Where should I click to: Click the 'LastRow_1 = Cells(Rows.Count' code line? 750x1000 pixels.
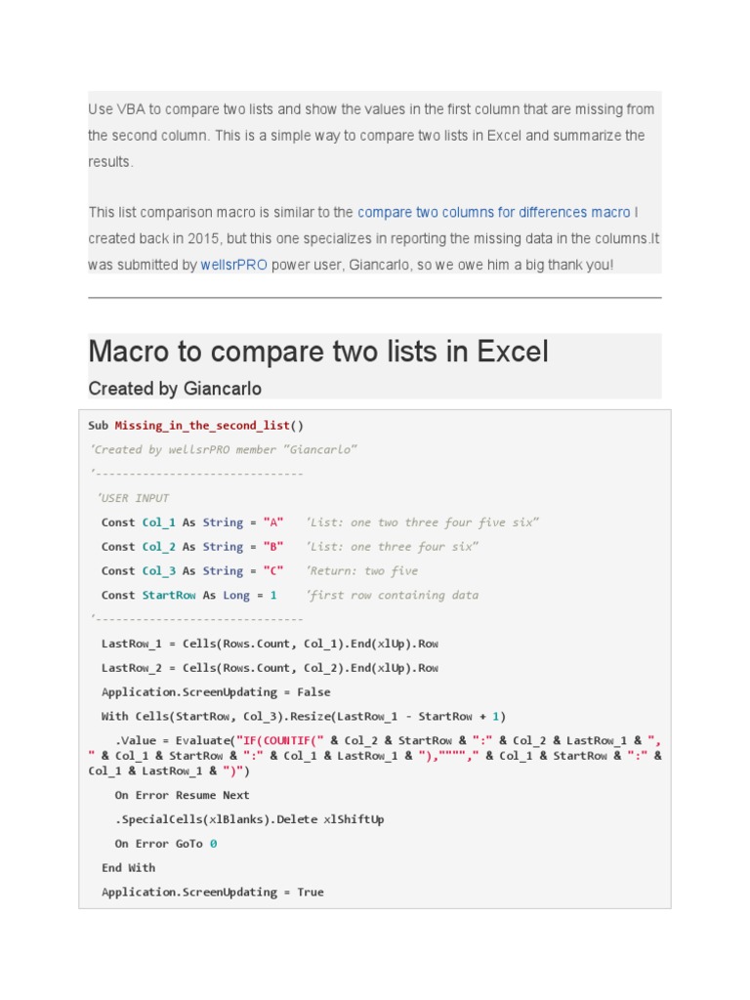270,644
